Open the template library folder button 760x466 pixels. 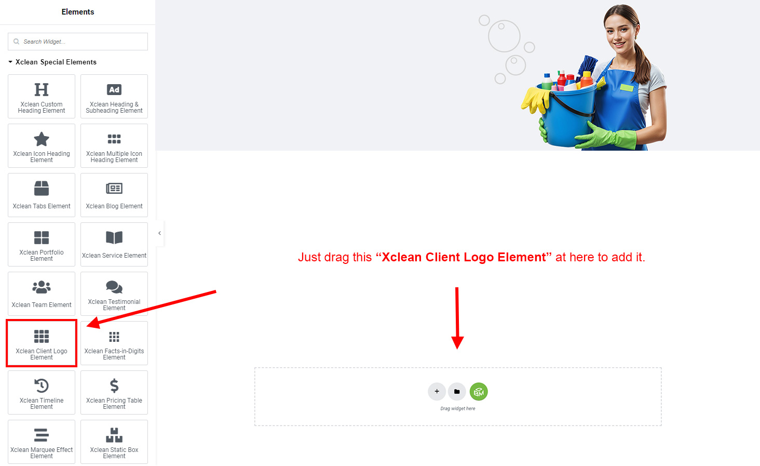(457, 392)
